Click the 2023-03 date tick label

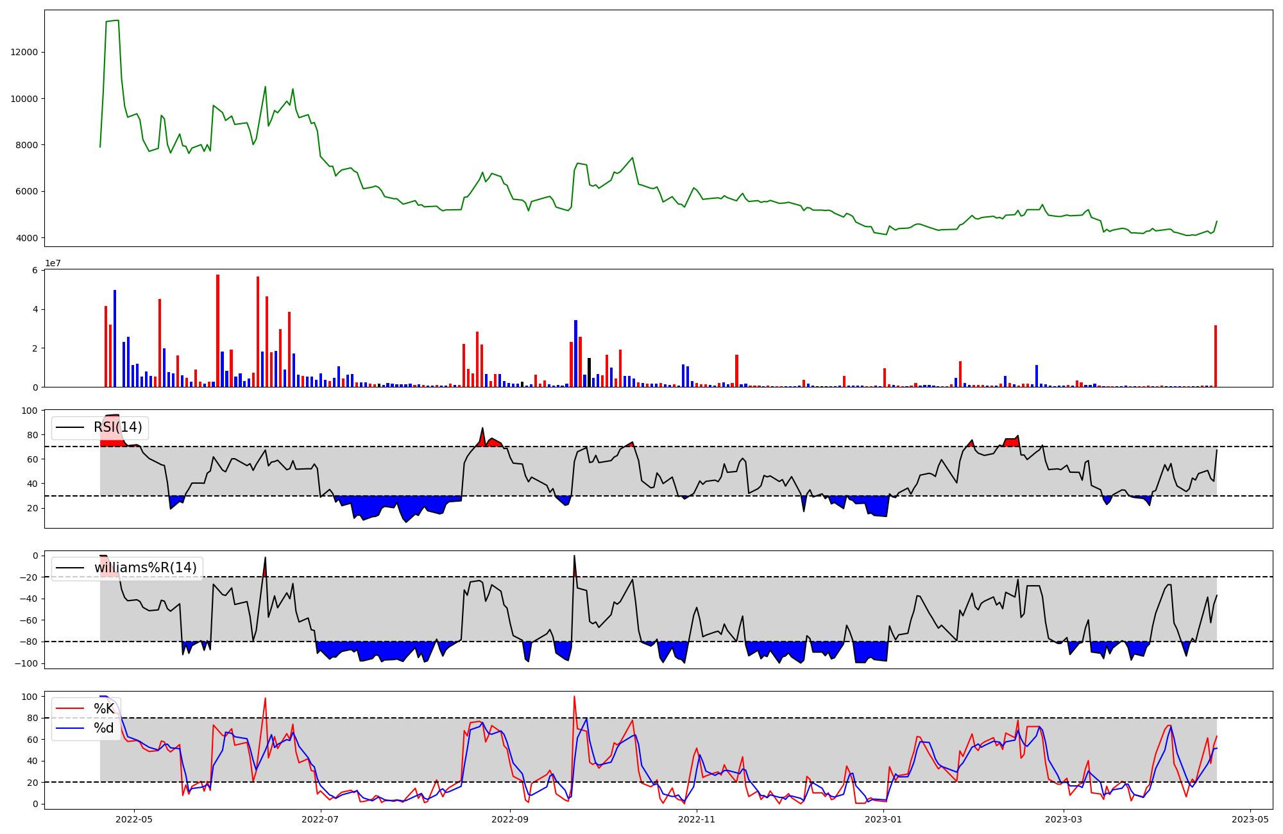click(x=1064, y=819)
